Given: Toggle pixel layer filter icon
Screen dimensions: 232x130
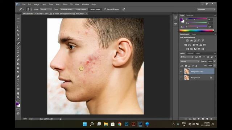Looking at the screenshot, I should coord(196,57).
